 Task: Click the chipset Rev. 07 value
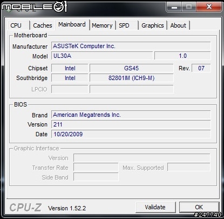[x=201, y=68]
